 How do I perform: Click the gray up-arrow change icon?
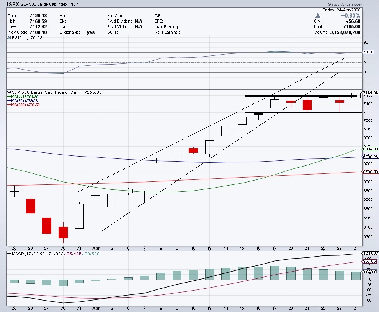pyautogui.click(x=318, y=16)
